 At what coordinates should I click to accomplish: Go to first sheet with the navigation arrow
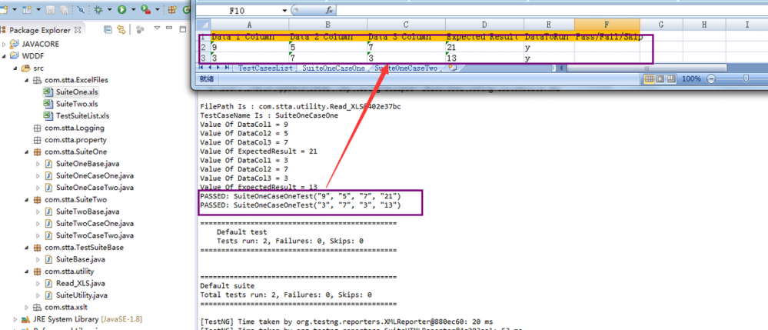click(201, 68)
